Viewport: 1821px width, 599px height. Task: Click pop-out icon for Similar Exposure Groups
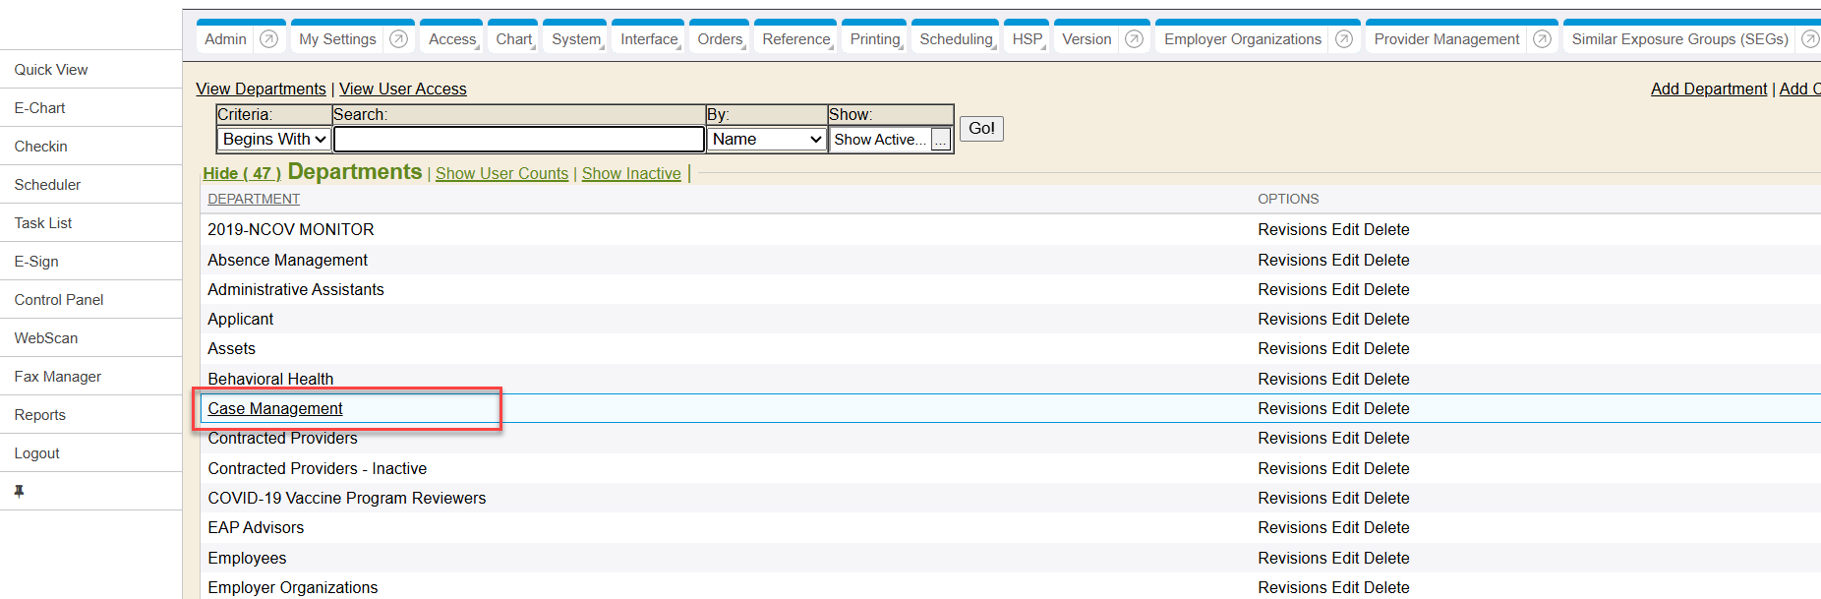tap(1809, 39)
